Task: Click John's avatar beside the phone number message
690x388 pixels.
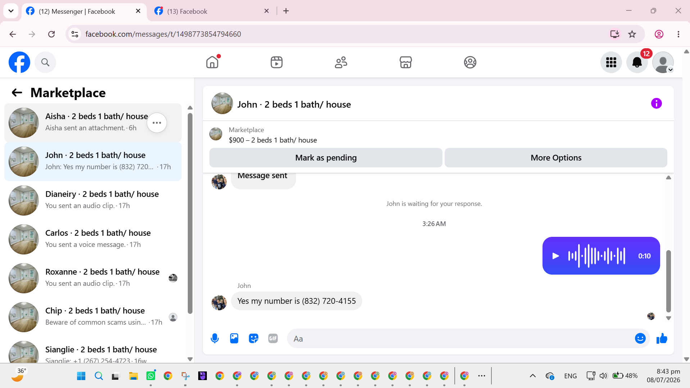Action: [x=219, y=303]
